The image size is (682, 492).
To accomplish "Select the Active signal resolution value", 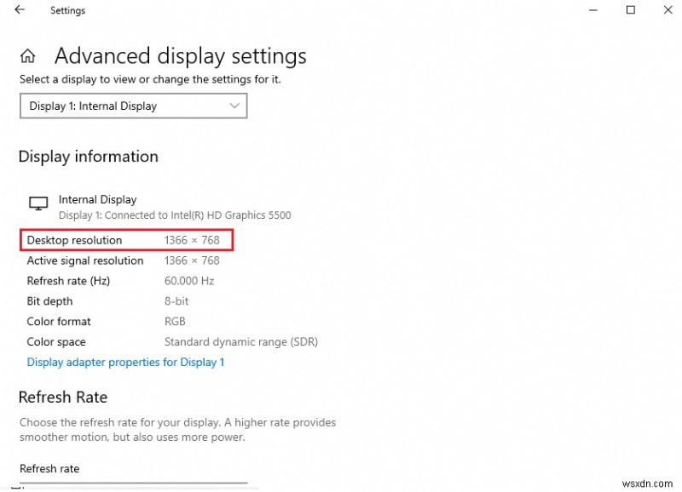I will [x=192, y=260].
